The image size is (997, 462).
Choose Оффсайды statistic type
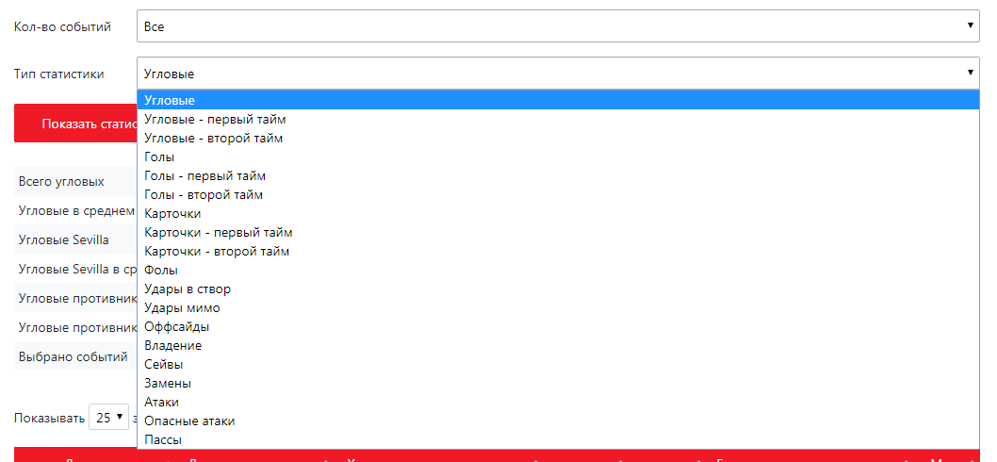(x=176, y=327)
